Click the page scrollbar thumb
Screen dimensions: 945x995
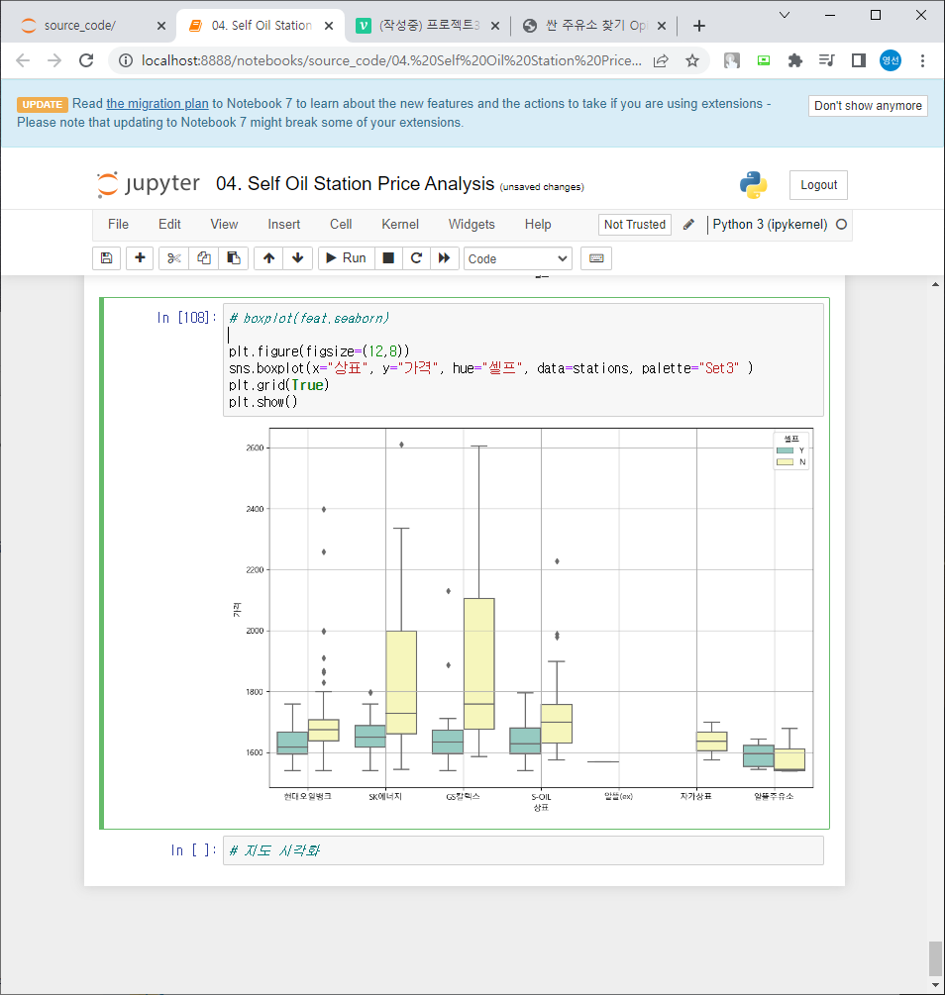935,958
